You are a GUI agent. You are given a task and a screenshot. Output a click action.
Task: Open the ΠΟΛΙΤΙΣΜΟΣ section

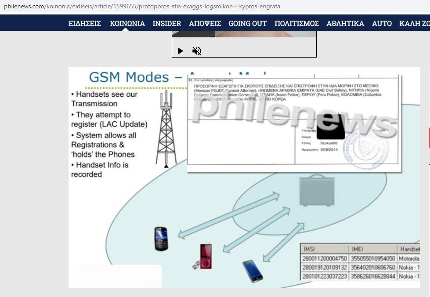click(297, 23)
